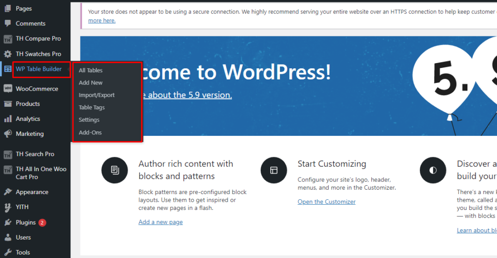Click the 'Add a new page' link
This screenshot has width=497, height=258.
tap(161, 222)
